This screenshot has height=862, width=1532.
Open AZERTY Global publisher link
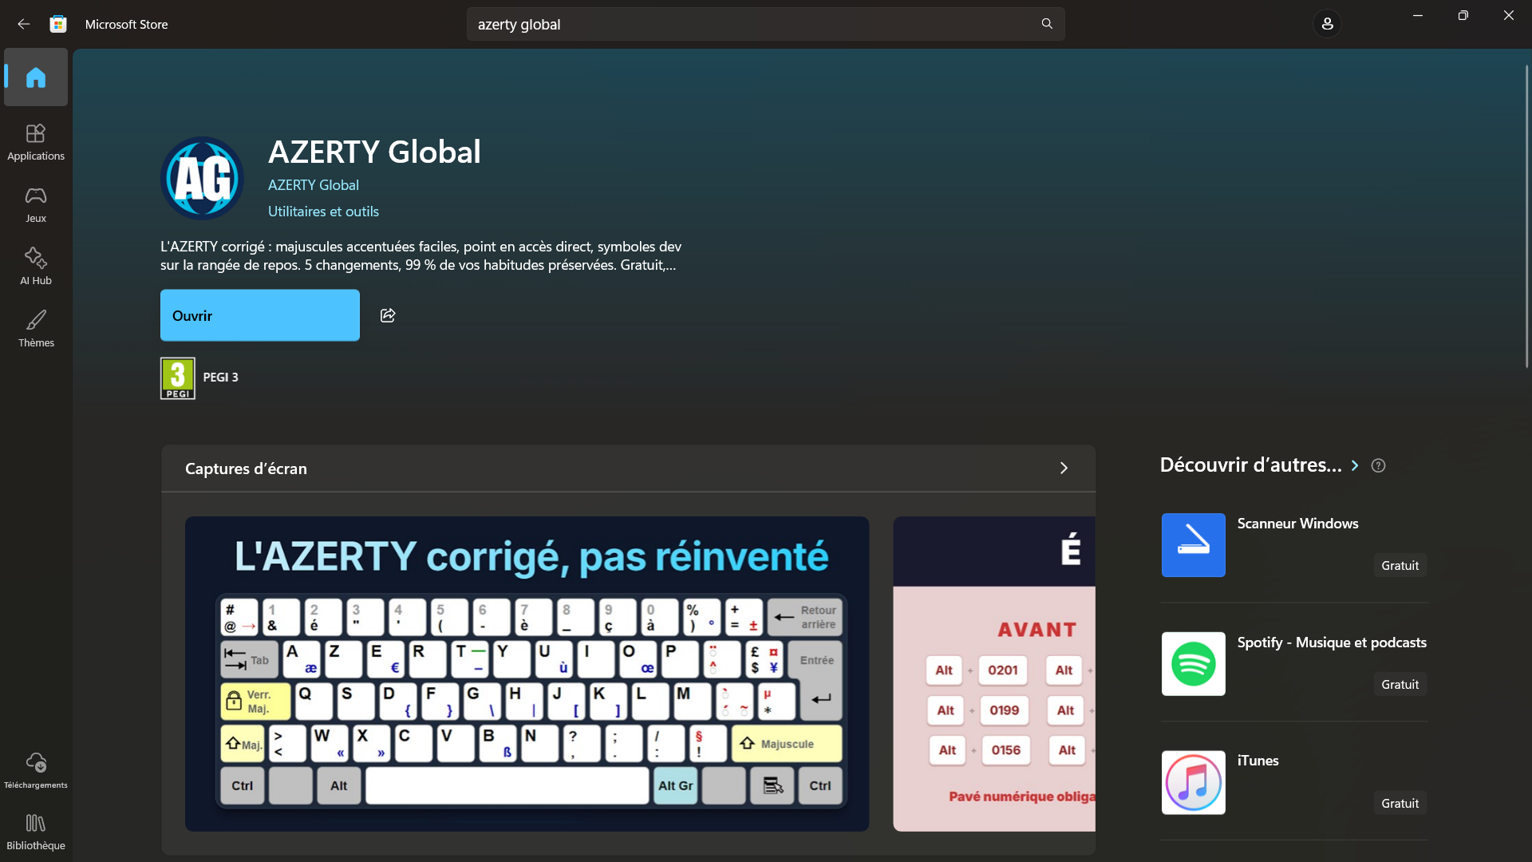pyautogui.click(x=313, y=184)
